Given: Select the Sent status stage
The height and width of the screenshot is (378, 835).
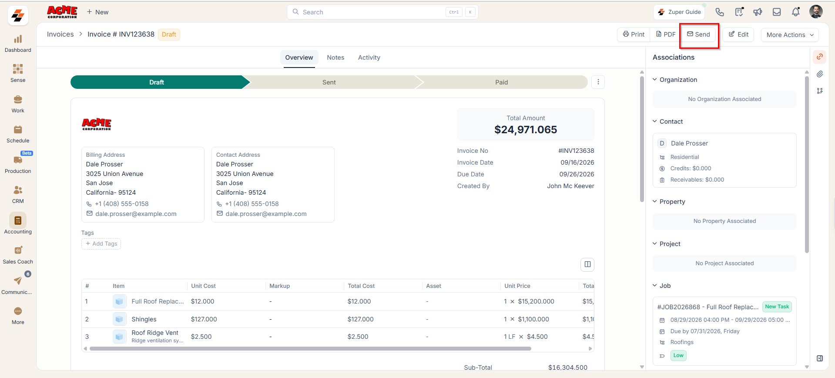Looking at the screenshot, I should coord(329,82).
